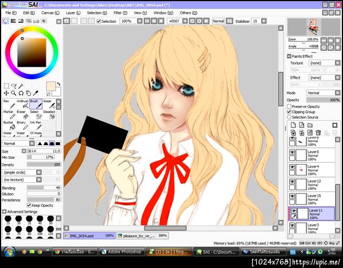The image size is (343, 268).
Task: Select the Marker tool
Action: tap(9, 114)
